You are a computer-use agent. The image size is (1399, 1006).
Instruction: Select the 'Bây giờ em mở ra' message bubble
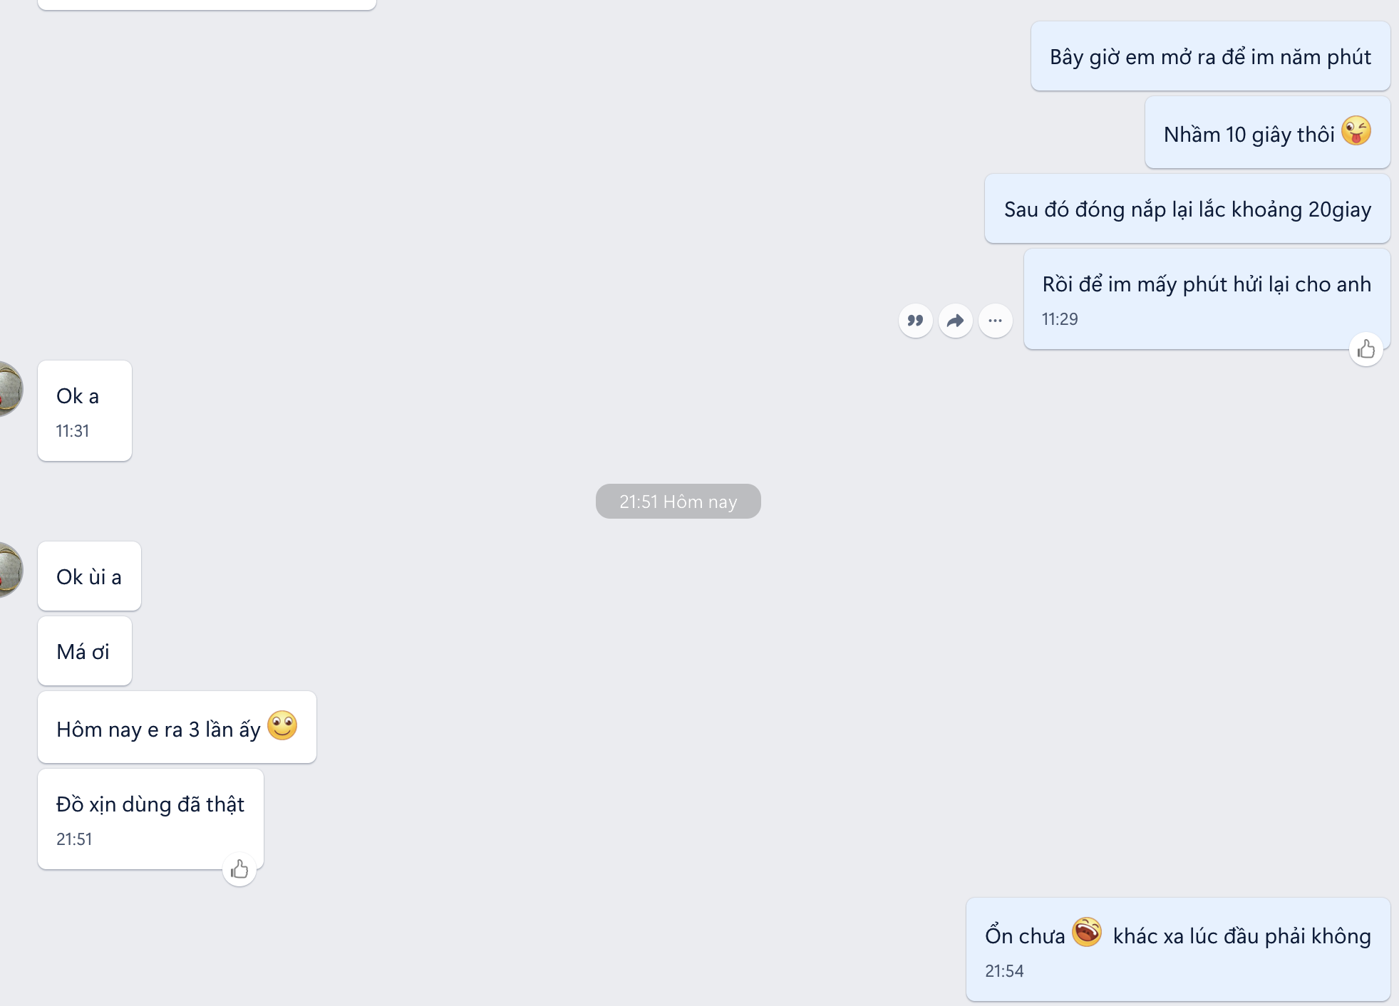click(1209, 57)
